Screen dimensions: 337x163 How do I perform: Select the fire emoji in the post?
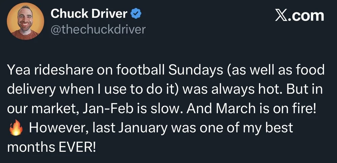[16, 128]
